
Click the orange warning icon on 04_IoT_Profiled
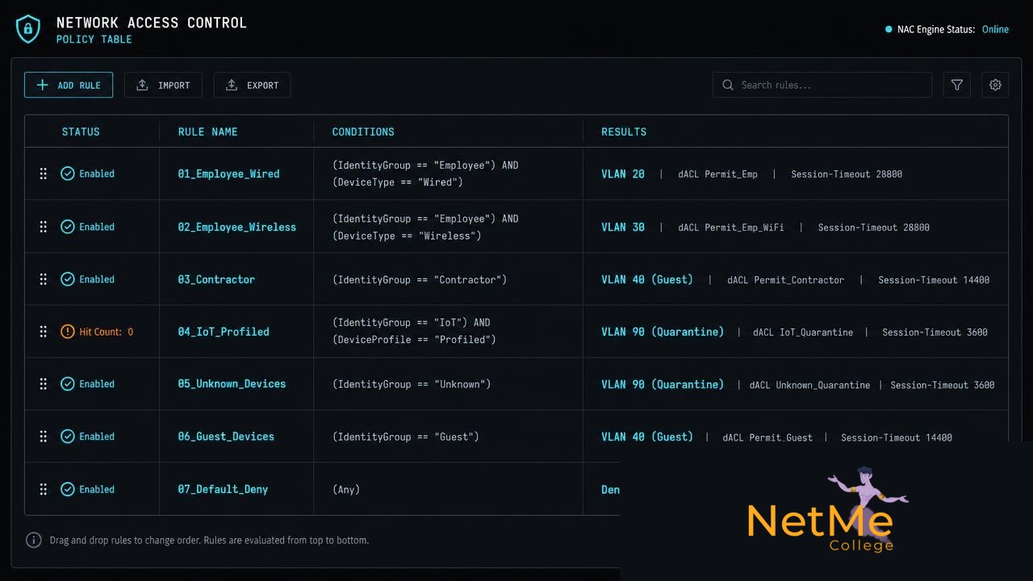point(68,332)
